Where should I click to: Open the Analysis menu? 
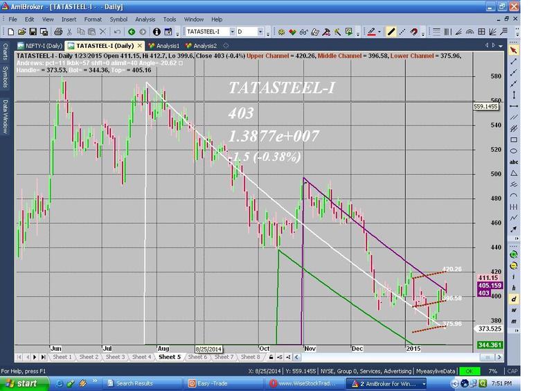(x=145, y=19)
